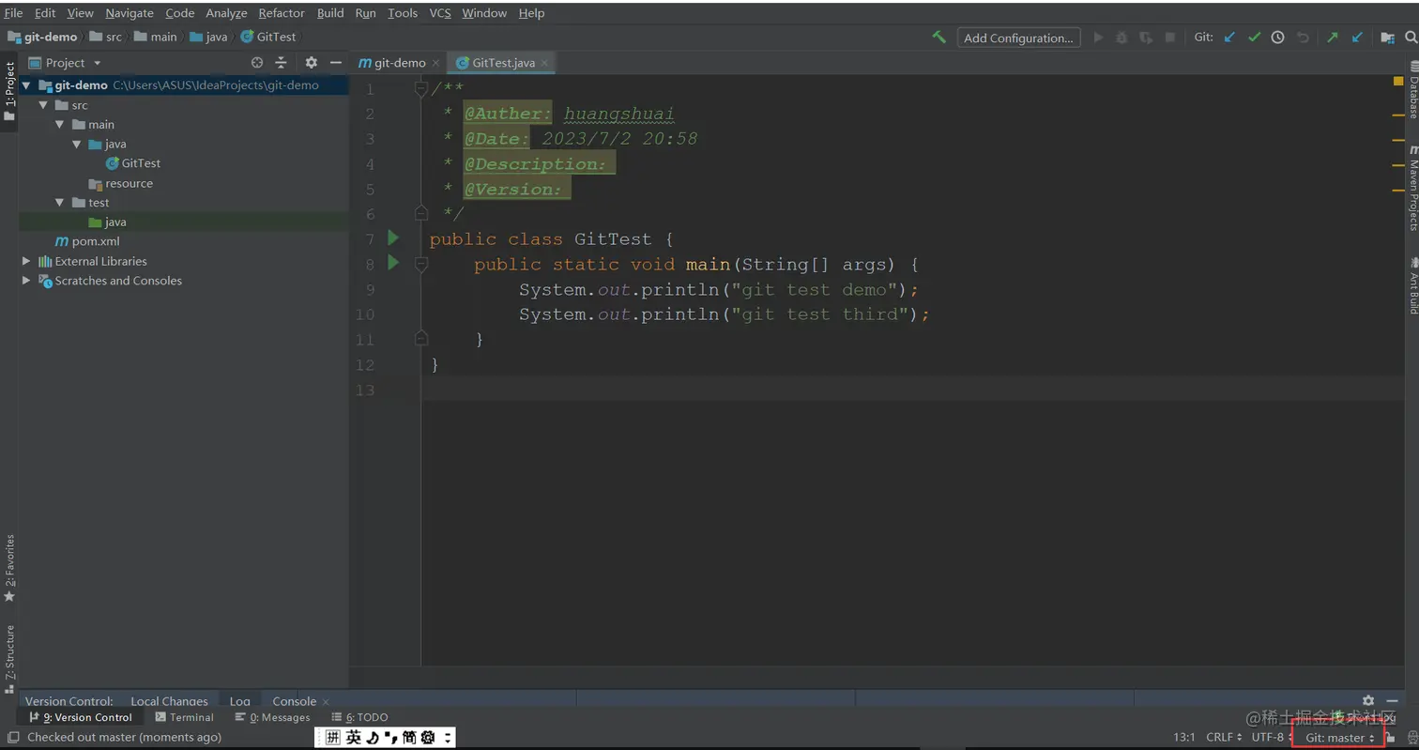The height and width of the screenshot is (750, 1419).
Task: Click the Run with Coverage icon
Action: tap(1146, 38)
